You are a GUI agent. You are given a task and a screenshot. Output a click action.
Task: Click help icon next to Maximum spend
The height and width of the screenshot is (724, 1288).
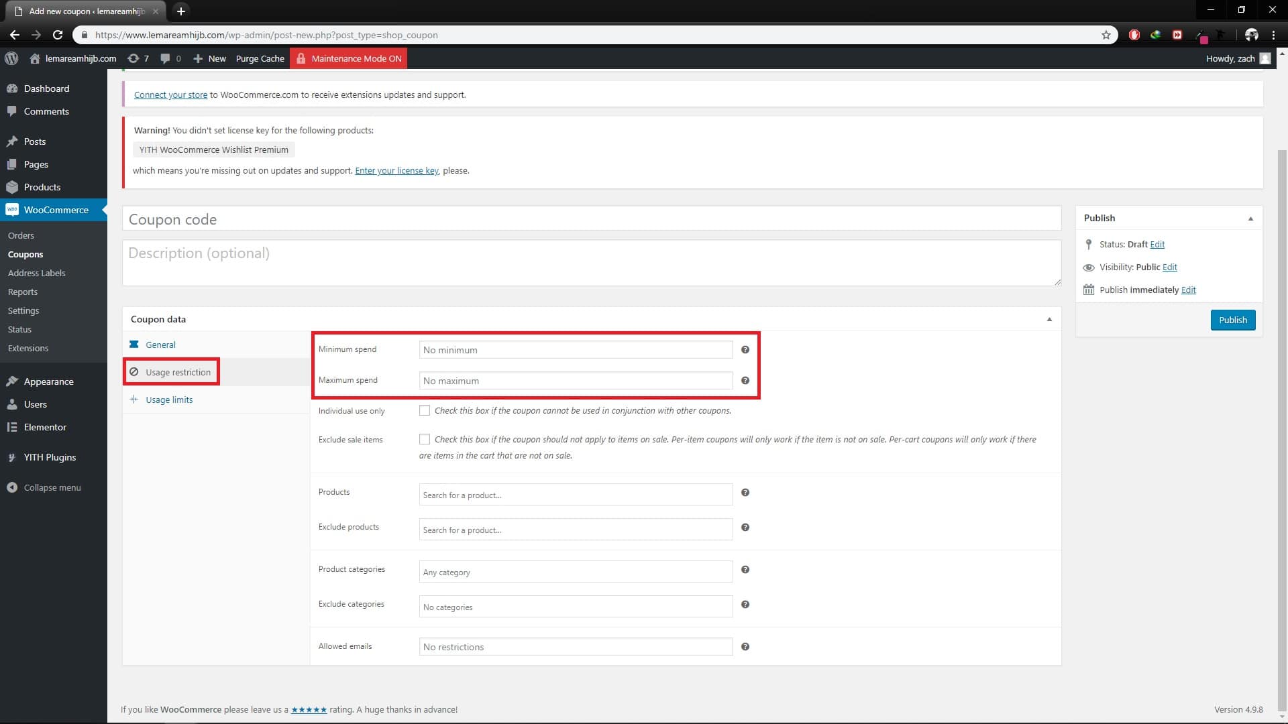(x=745, y=380)
